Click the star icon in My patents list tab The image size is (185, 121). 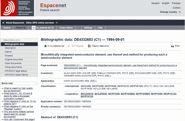(33, 28)
